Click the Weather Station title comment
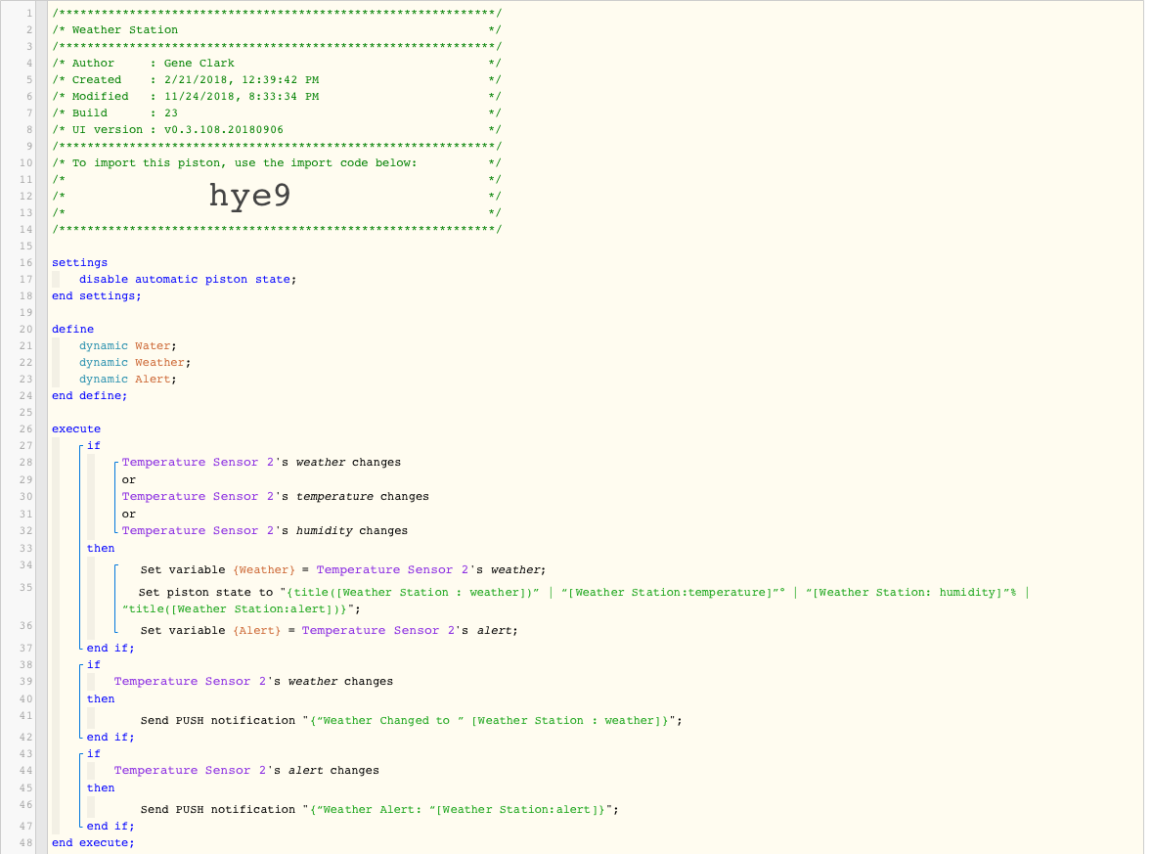The width and height of the screenshot is (1152, 854). 276,30
